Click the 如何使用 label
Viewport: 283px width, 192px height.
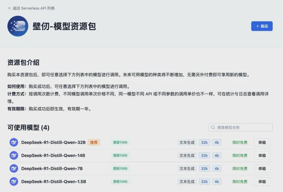[x=17, y=86]
